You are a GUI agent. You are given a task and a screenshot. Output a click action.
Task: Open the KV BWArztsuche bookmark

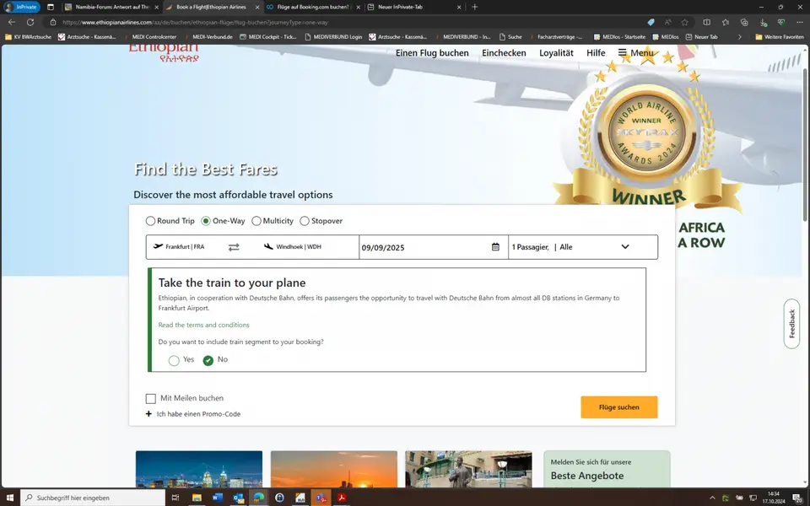[x=29, y=36]
